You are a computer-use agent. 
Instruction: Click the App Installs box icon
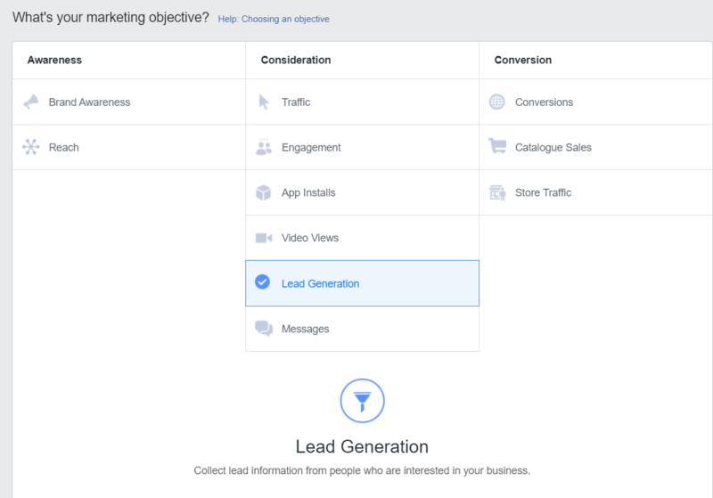tap(264, 192)
